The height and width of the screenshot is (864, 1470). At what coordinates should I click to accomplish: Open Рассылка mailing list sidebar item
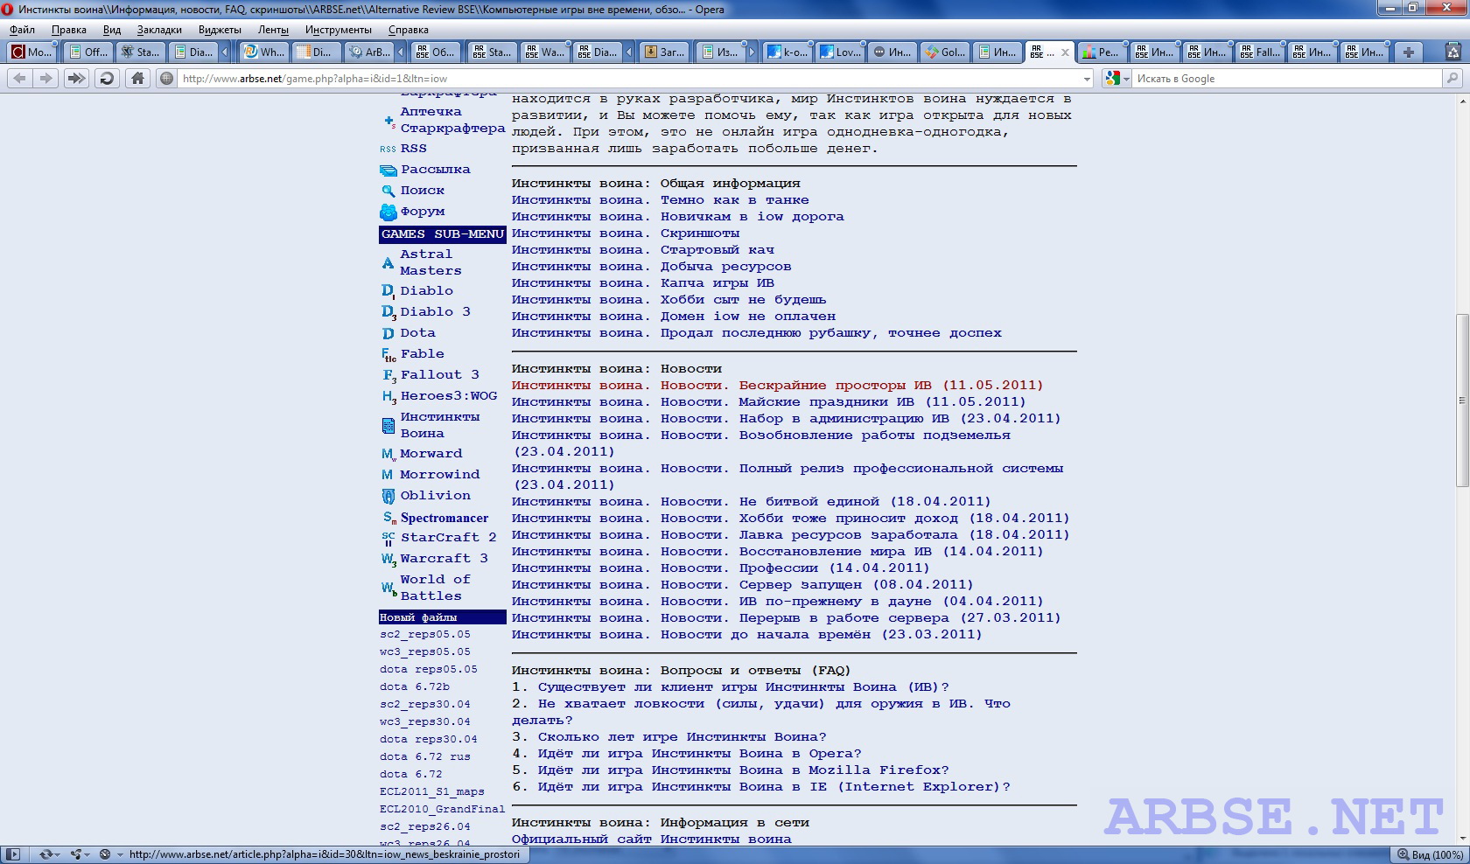coord(435,170)
